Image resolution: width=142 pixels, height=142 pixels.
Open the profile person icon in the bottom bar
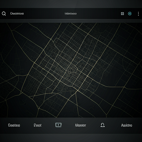click(103, 125)
